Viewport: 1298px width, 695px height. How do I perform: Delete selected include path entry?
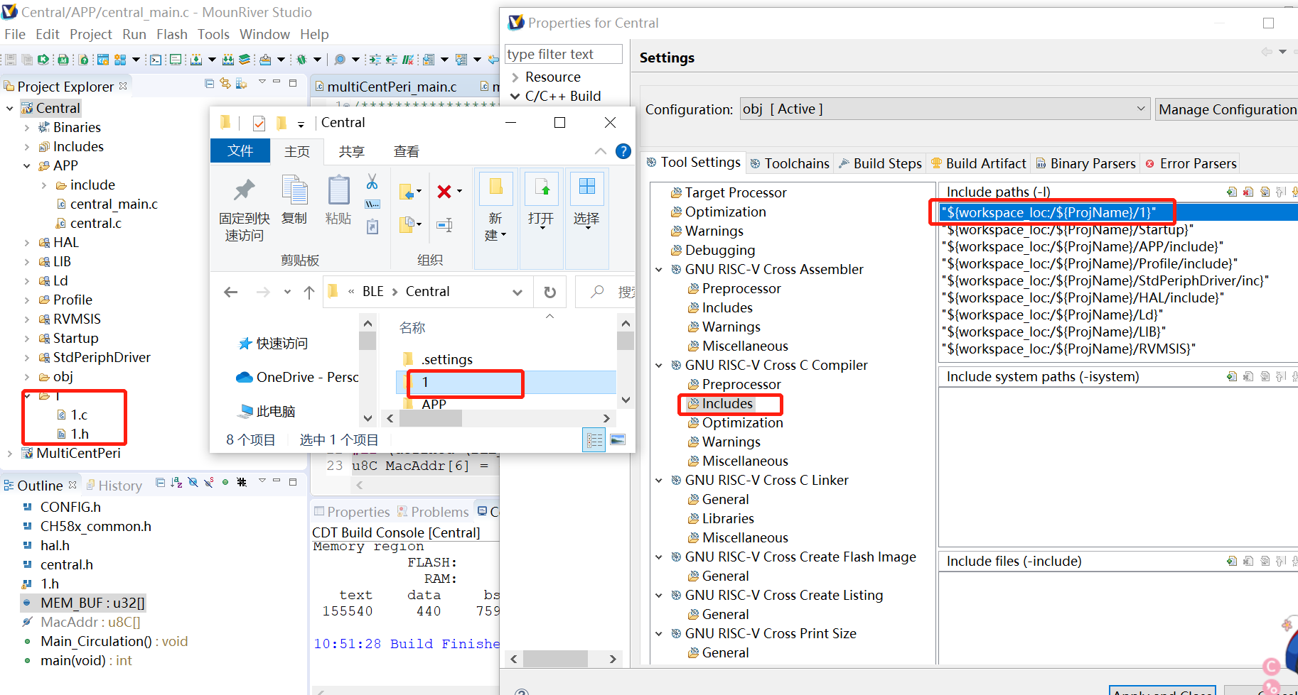[1248, 192]
